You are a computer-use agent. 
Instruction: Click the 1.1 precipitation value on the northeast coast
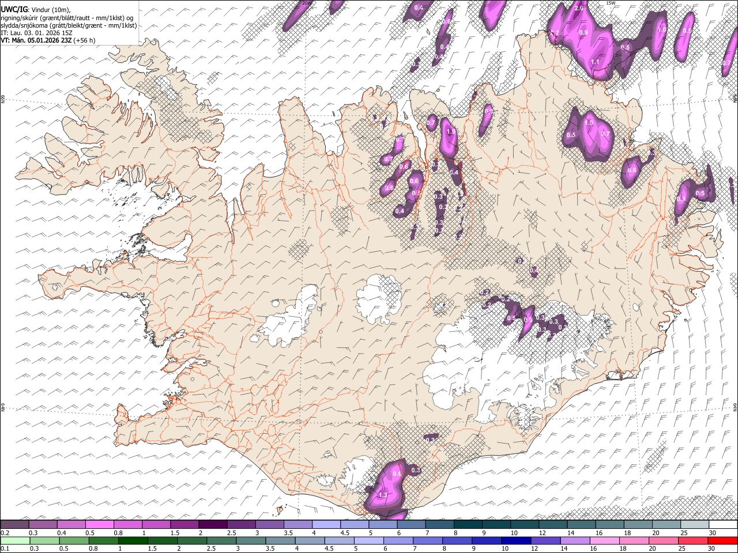(596, 62)
